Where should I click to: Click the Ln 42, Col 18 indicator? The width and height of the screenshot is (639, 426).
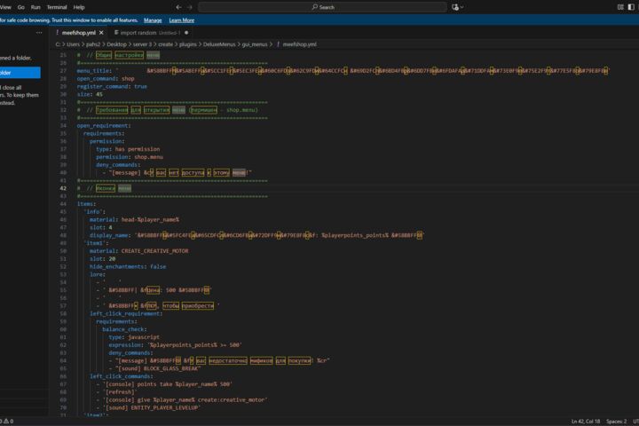586,421
